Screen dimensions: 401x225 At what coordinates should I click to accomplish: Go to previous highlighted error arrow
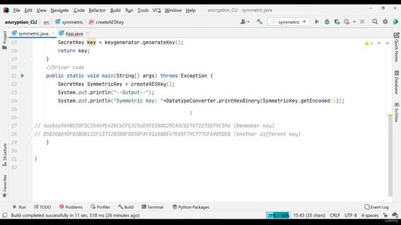tap(379, 43)
